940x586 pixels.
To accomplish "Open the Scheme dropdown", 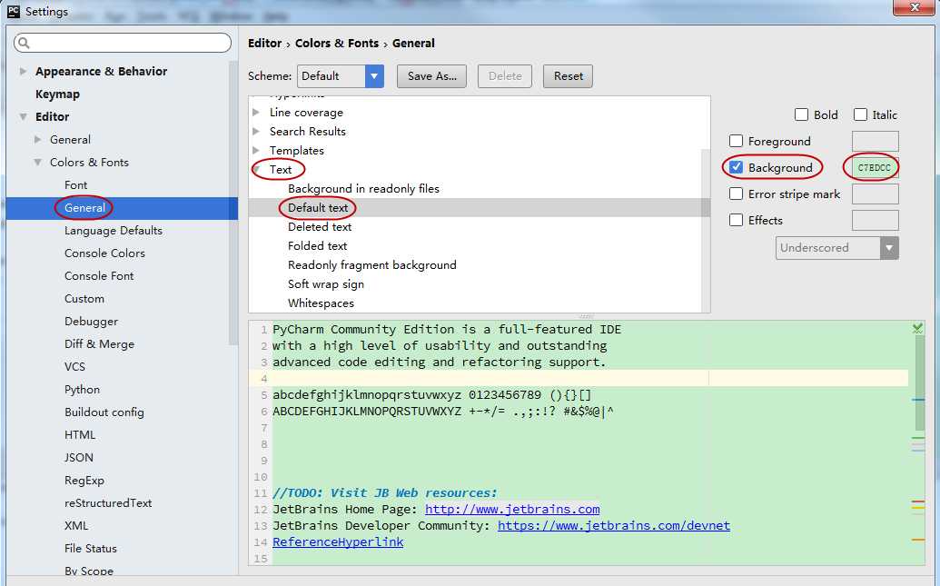I will (x=340, y=76).
